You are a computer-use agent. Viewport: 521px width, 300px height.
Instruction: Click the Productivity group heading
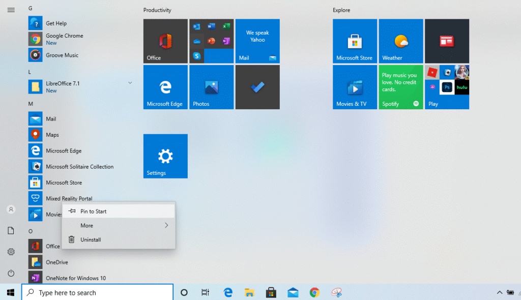(157, 10)
